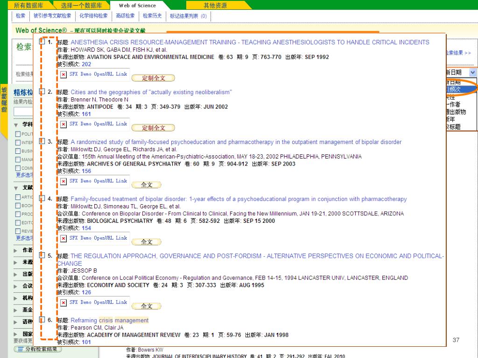Tick the BOOK document type checkbox

pos(18,206)
